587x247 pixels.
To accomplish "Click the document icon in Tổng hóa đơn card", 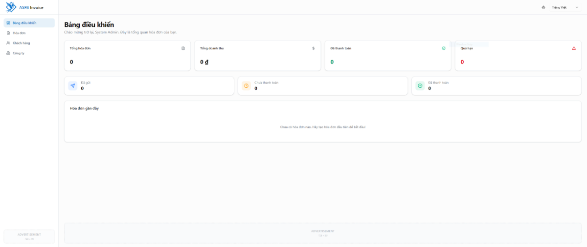I will coord(183,48).
